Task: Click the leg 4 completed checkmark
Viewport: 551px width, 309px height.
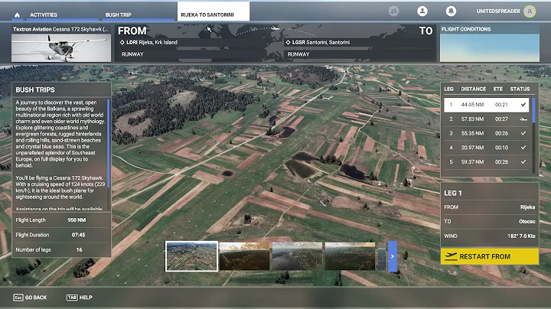Action: pos(523,148)
